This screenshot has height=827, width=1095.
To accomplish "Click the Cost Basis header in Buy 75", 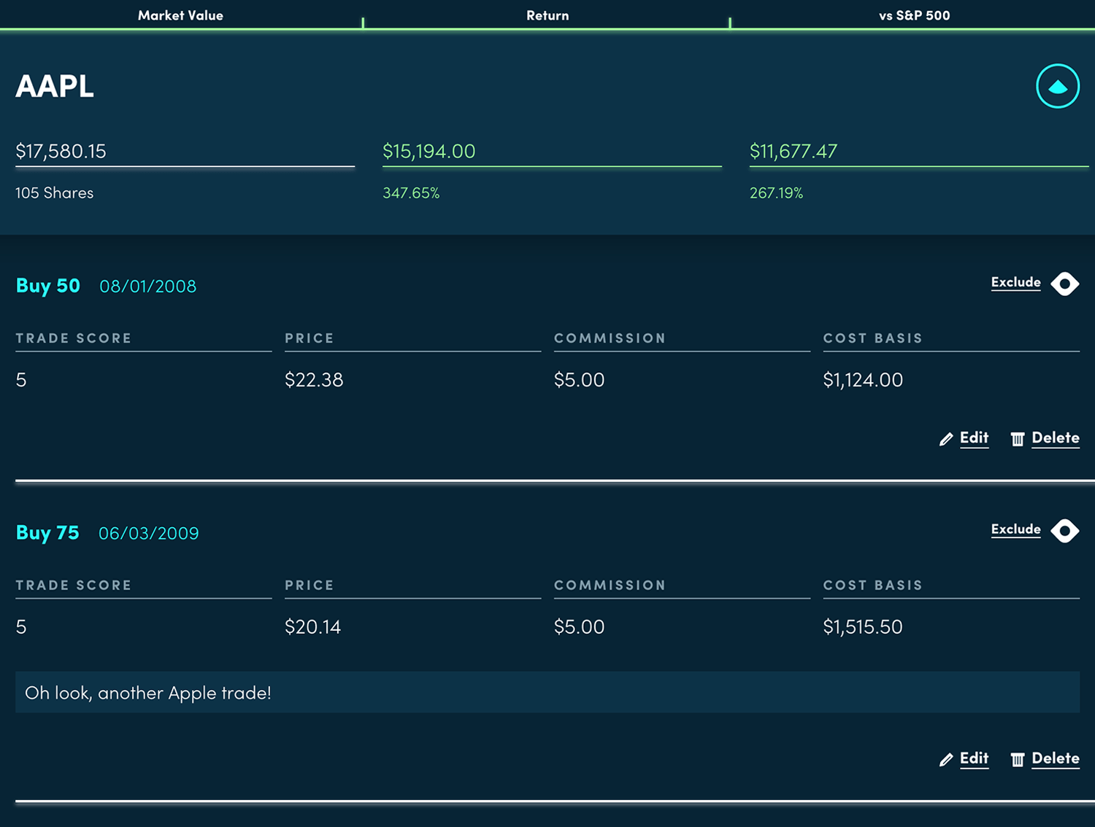I will [x=873, y=586].
